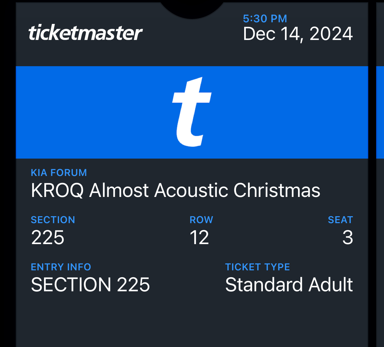Select the Standard Adult ticket type
The width and height of the screenshot is (384, 347).
click(289, 284)
